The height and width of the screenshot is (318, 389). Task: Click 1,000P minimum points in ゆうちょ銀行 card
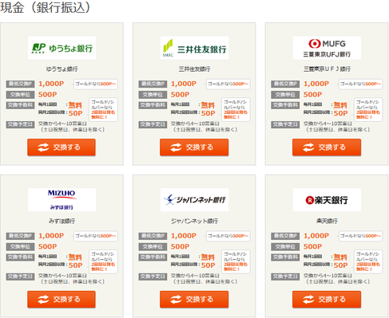[x=51, y=84]
